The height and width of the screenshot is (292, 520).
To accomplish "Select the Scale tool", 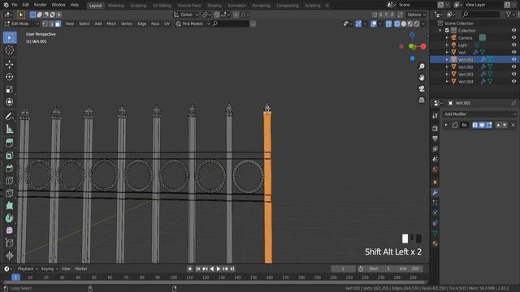I will [x=10, y=89].
